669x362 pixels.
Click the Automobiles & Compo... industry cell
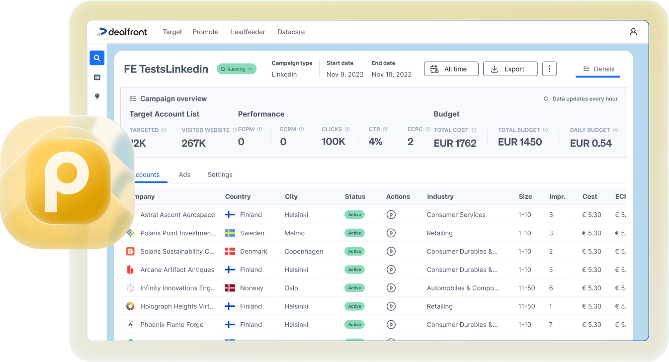(463, 288)
